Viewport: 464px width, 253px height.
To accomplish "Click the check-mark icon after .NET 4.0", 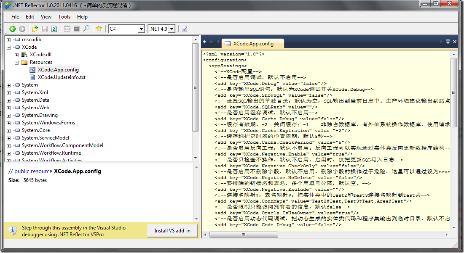I will pos(185,29).
